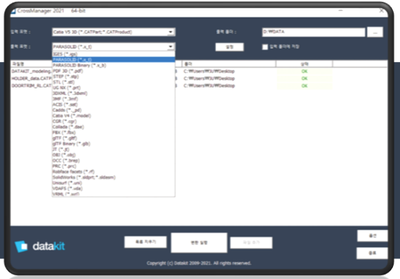Open the folder browse '...' button
This screenshot has width=400, height=279.
coord(375,32)
